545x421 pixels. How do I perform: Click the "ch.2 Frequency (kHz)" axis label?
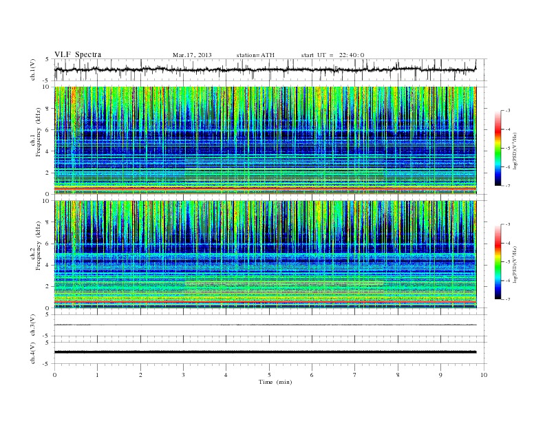(36, 245)
